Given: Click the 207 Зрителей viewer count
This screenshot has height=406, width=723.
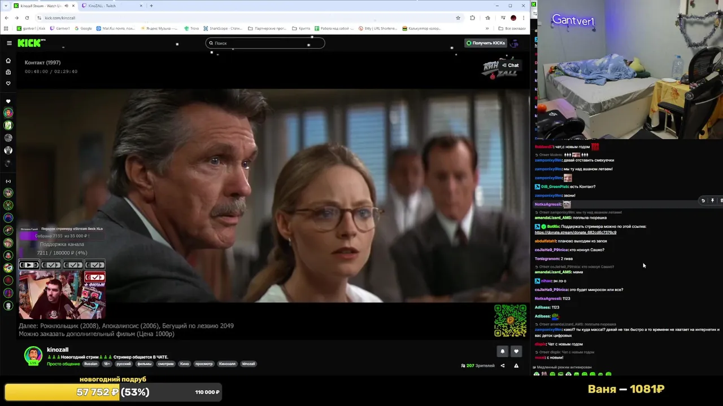Looking at the screenshot, I should click(x=478, y=365).
